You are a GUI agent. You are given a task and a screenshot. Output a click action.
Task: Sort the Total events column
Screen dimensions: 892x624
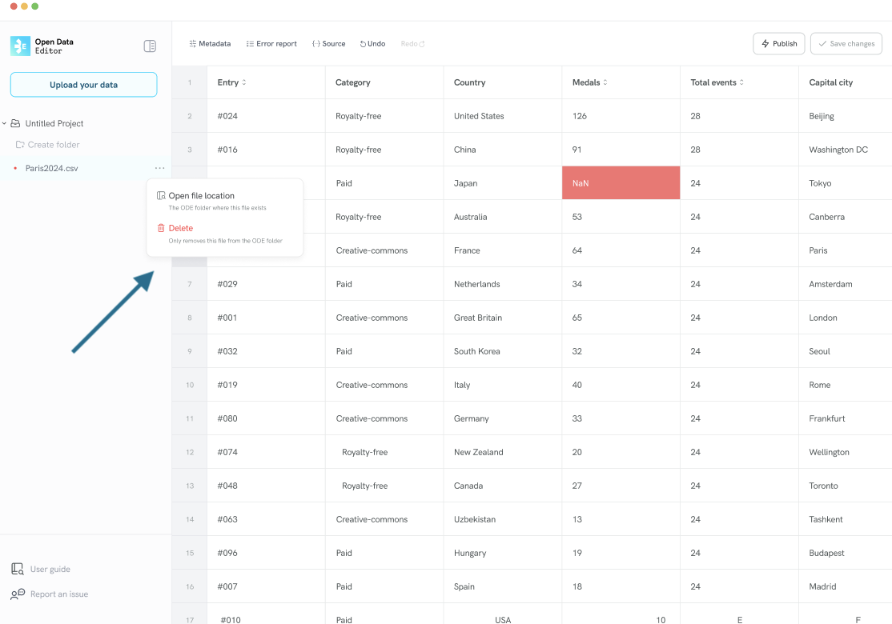[x=741, y=82]
